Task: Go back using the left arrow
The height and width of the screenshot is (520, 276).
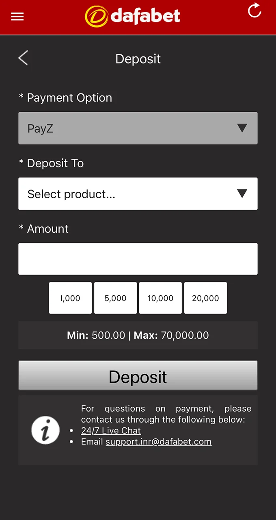Action: click(23, 58)
